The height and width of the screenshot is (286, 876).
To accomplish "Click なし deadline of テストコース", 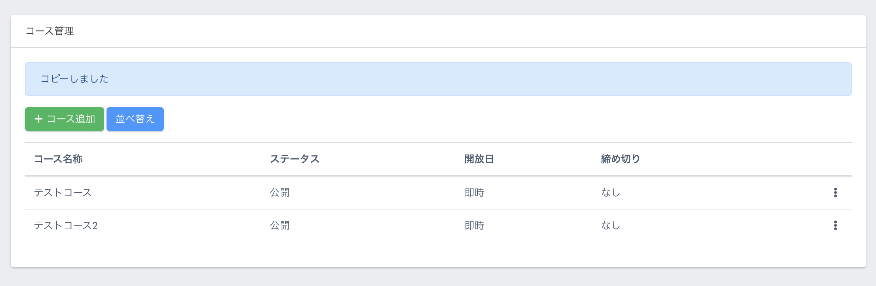I will click(x=610, y=193).
